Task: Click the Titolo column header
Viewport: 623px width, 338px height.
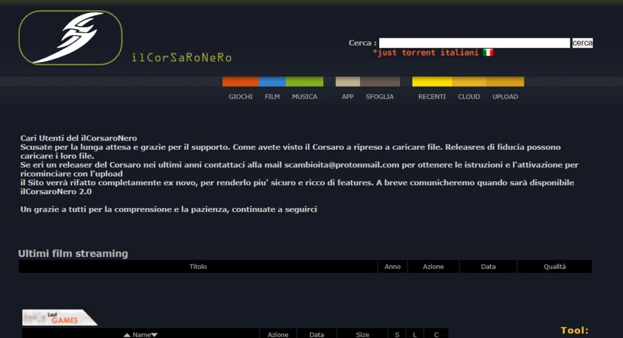Action: click(198, 266)
